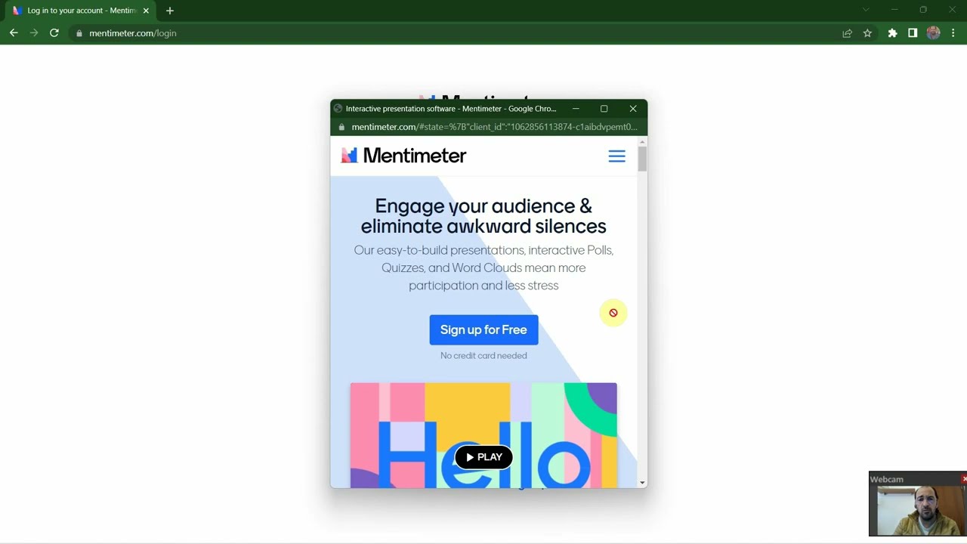Screen dimensions: 967x544
Task: Go back in main Chrome window
Action: pos(14,33)
